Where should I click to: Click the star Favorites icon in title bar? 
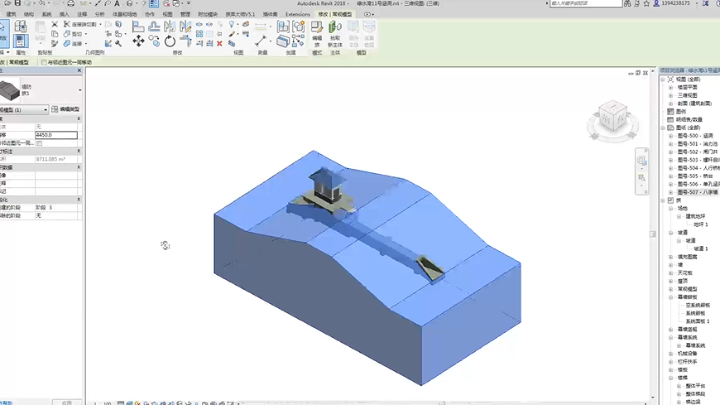point(646,3)
